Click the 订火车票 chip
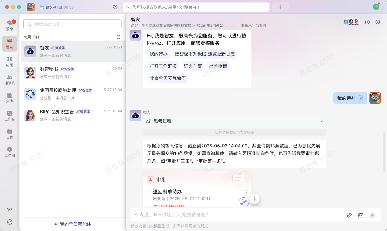This screenshot has width=387, height=231. 193,66
